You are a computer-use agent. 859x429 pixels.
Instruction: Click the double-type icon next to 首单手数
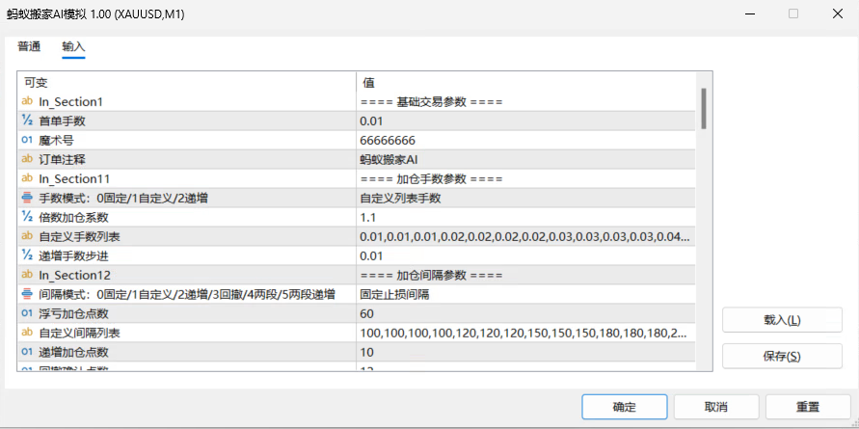pyautogui.click(x=27, y=121)
